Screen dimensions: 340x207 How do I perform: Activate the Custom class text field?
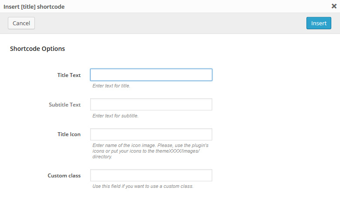[151, 175]
